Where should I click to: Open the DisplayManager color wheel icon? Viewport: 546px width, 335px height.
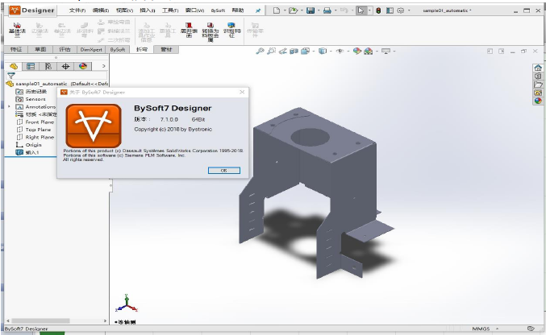point(82,66)
